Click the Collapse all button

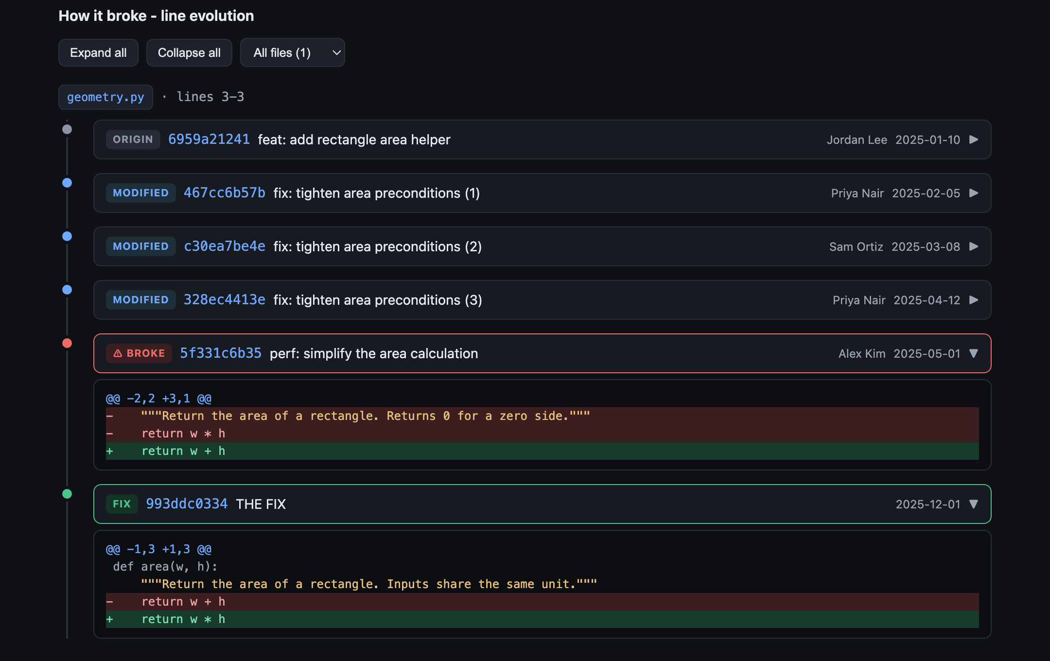coord(189,52)
